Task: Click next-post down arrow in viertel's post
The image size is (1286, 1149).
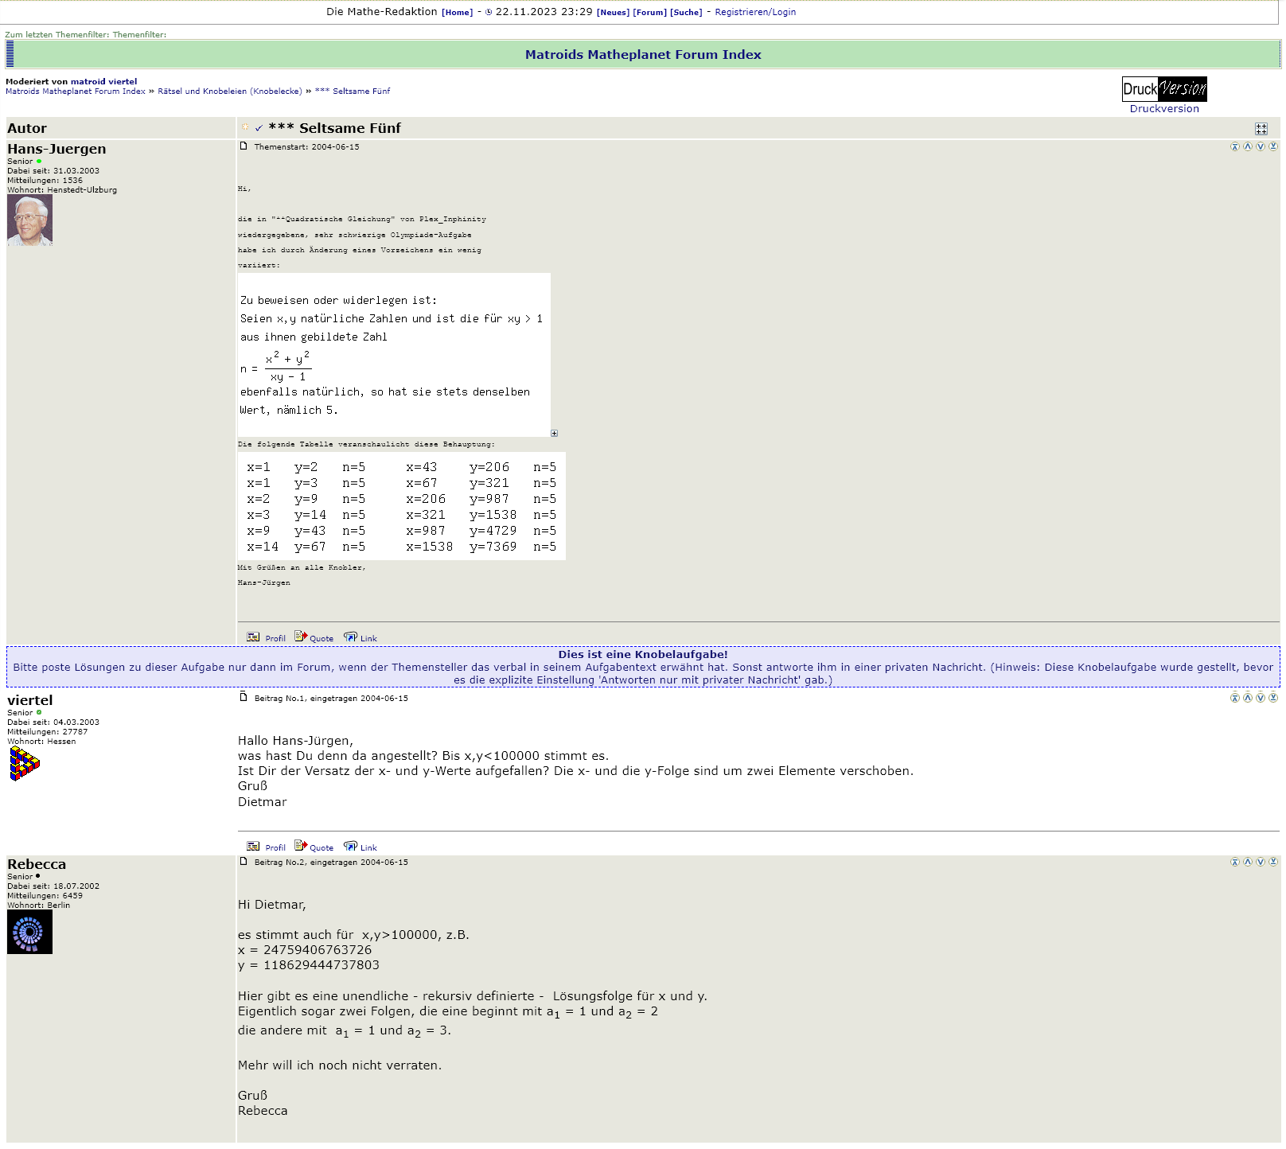Action: [x=1260, y=698]
